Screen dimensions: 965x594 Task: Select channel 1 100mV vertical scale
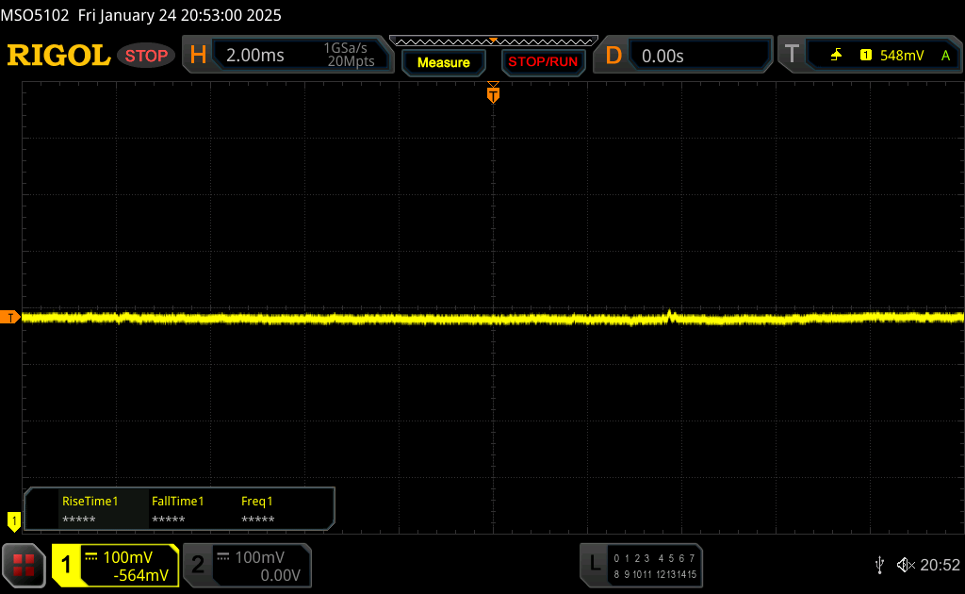[x=127, y=557]
